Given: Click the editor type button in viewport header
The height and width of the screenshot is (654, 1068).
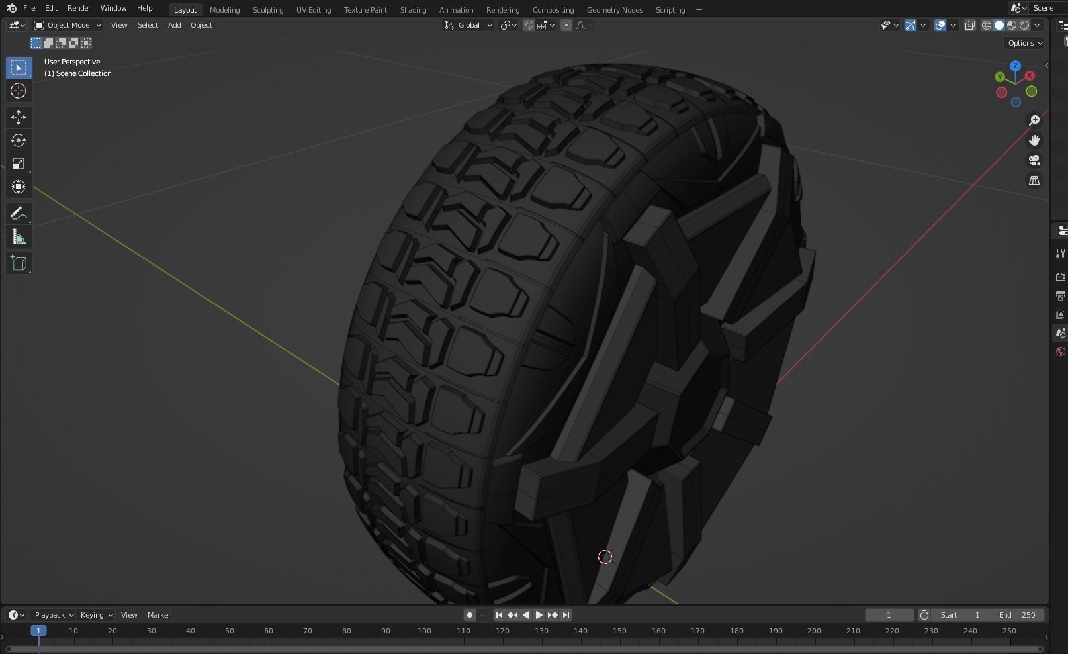Looking at the screenshot, I should (x=17, y=25).
